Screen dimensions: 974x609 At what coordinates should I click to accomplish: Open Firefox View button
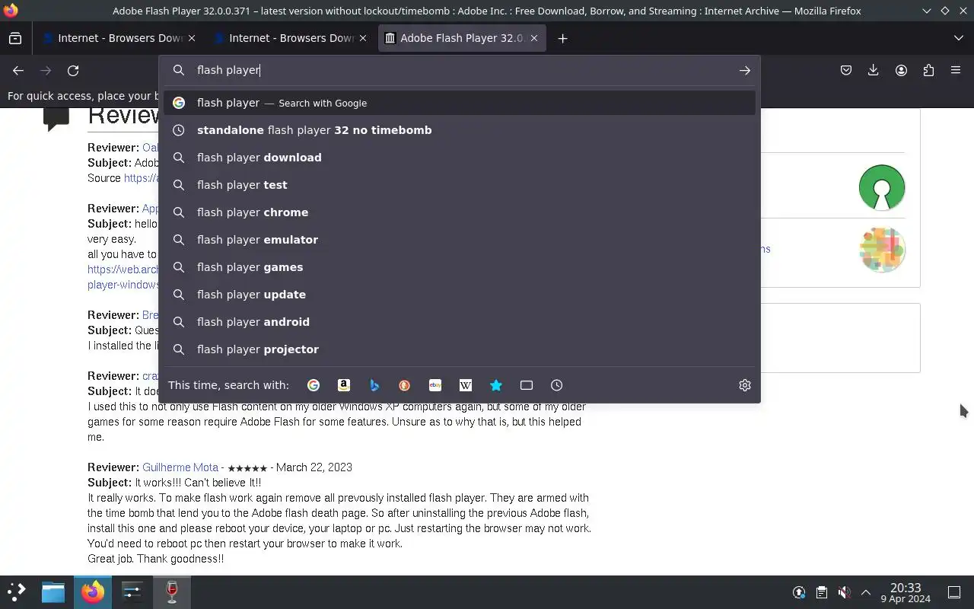pos(15,38)
